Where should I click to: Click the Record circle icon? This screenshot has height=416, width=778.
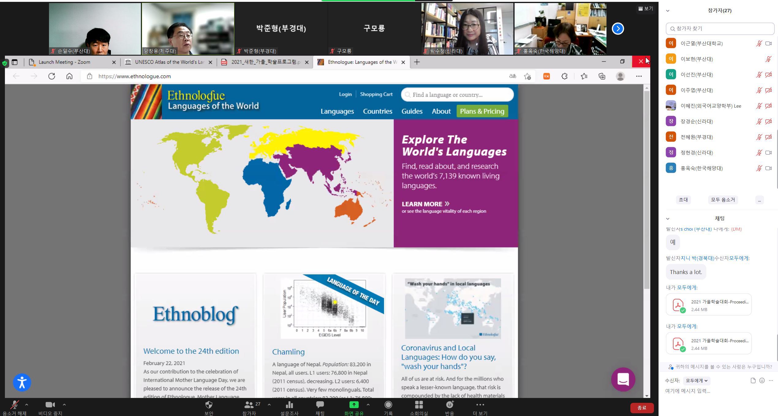[x=388, y=405]
